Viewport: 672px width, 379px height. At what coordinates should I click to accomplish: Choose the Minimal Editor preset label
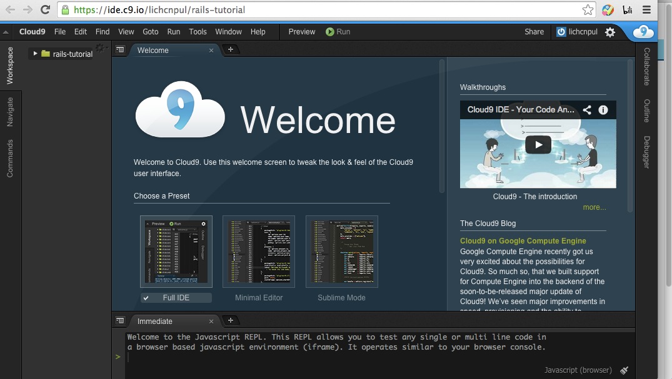pyautogui.click(x=259, y=298)
